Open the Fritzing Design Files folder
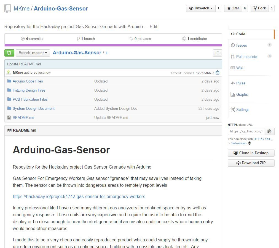Screen dimensions: 279x248 pyautogui.click(x=29, y=90)
